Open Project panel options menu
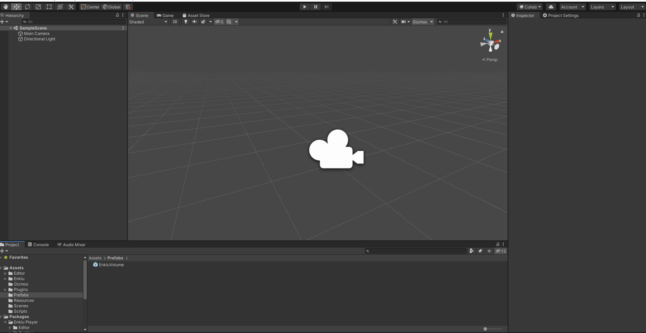This screenshot has height=333, width=646. click(x=503, y=244)
